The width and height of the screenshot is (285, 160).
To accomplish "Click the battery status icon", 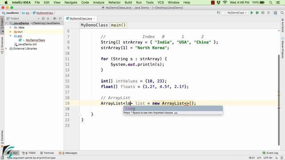I will pos(262,3).
